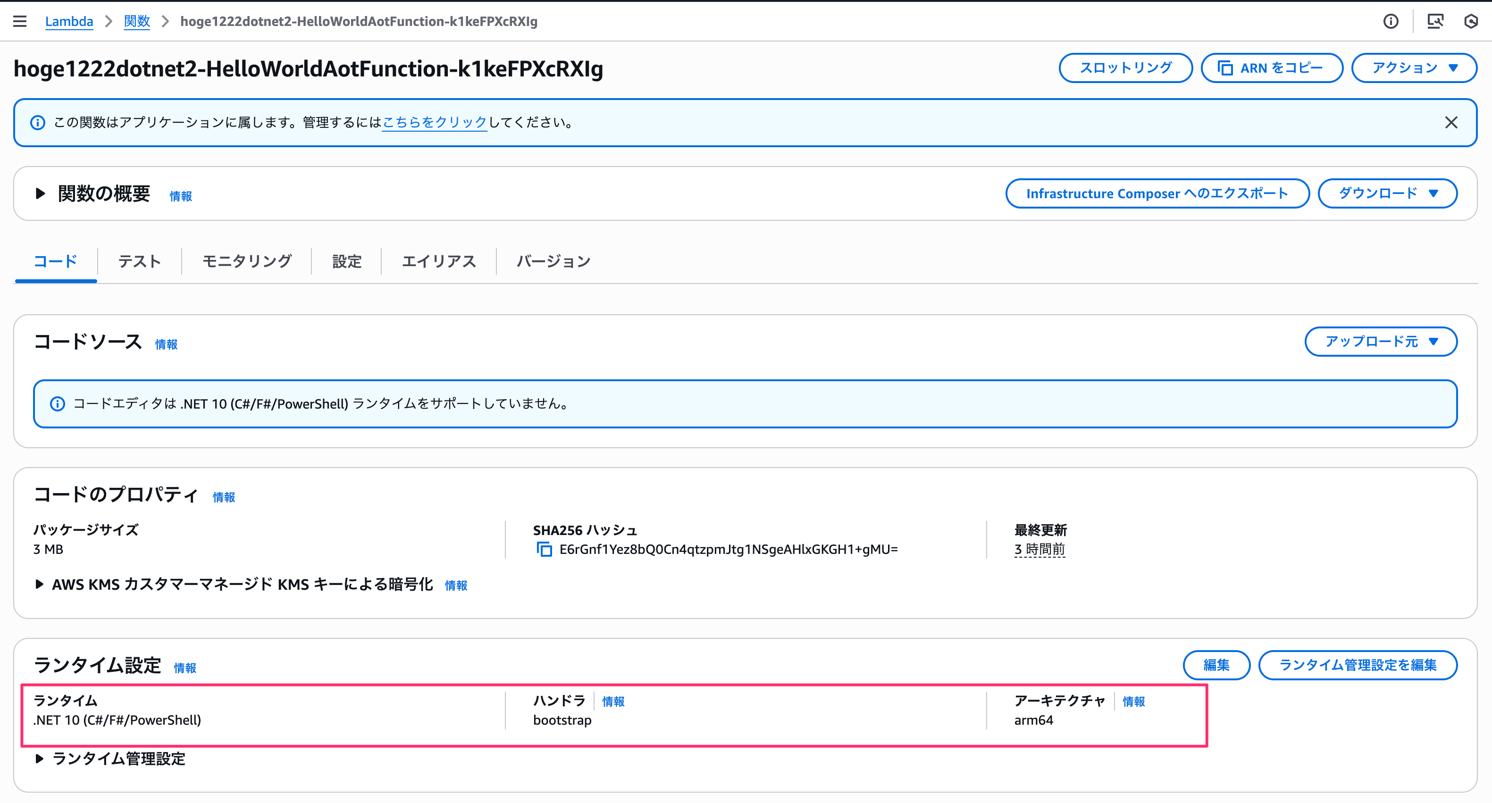
Task: Copy the SHA256 hash with copy icon
Action: pyautogui.click(x=544, y=549)
